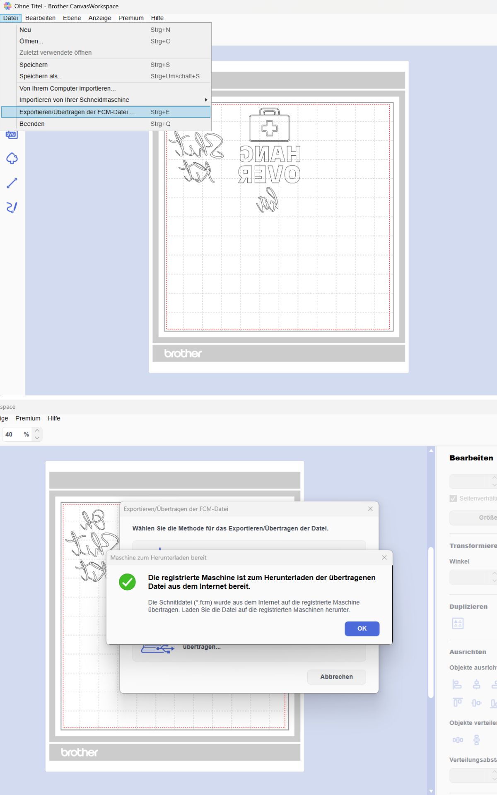Select the small script 'kit' below OVER
Viewport: 497px width, 795px height.
(x=268, y=200)
